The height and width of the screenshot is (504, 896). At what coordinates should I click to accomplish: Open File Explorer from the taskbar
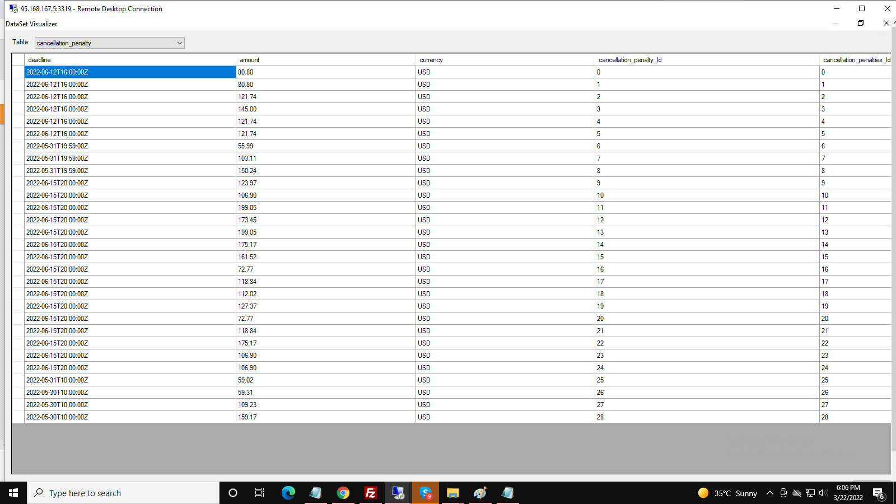(x=452, y=493)
